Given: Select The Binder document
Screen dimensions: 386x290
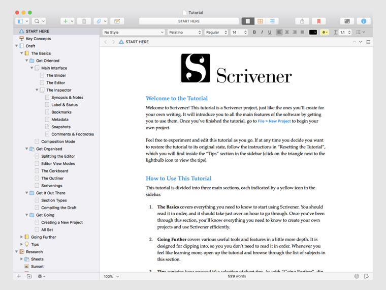Looking at the screenshot, I should click(56, 75).
